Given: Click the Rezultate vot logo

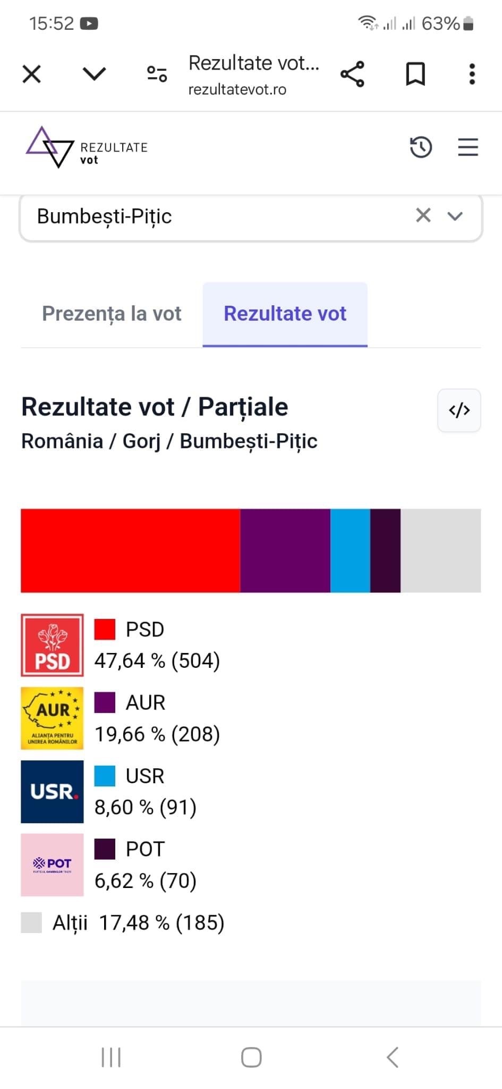Looking at the screenshot, I should pos(87,147).
